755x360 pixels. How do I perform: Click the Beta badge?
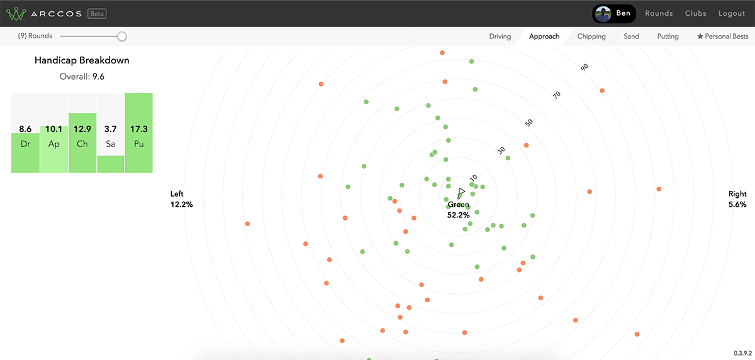coord(97,13)
